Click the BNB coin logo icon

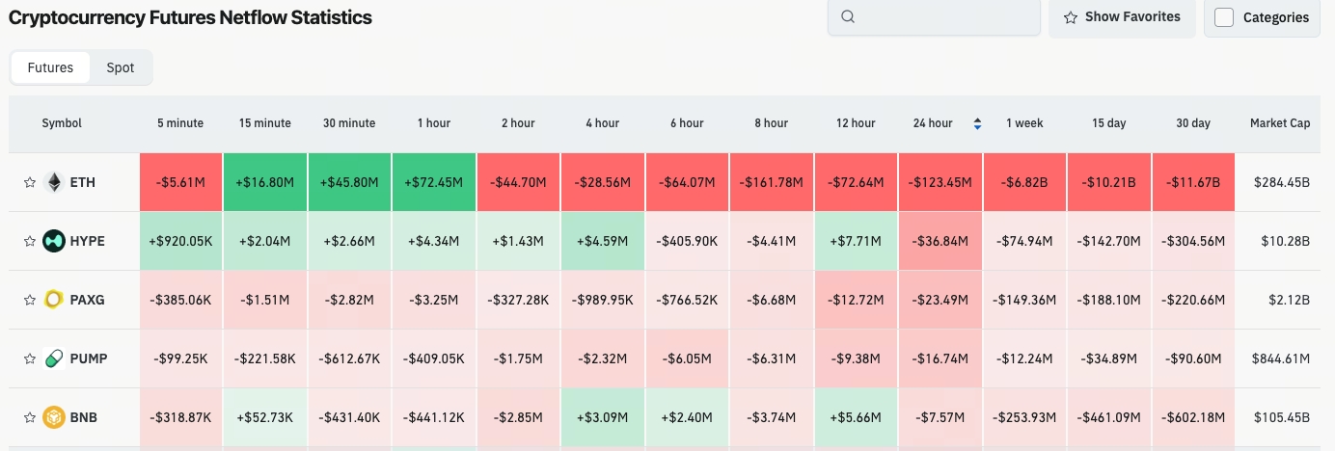tap(54, 417)
